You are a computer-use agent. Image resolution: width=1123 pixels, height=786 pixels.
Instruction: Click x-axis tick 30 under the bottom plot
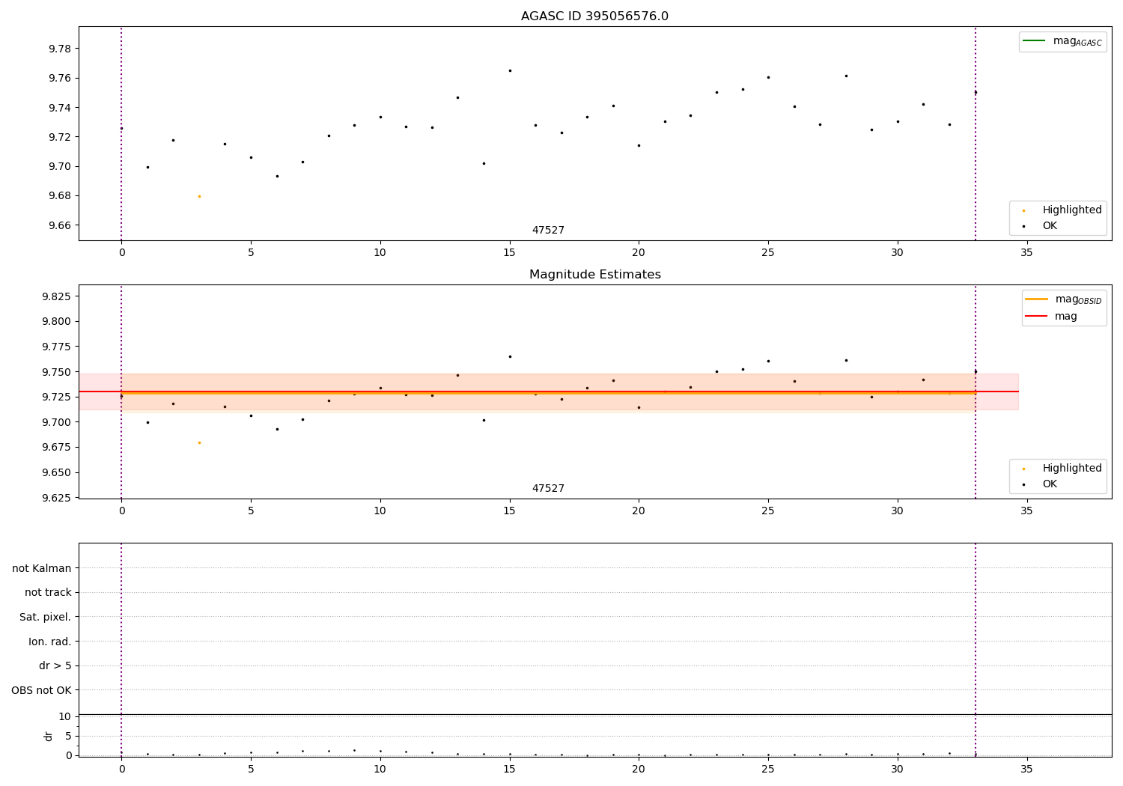(897, 769)
